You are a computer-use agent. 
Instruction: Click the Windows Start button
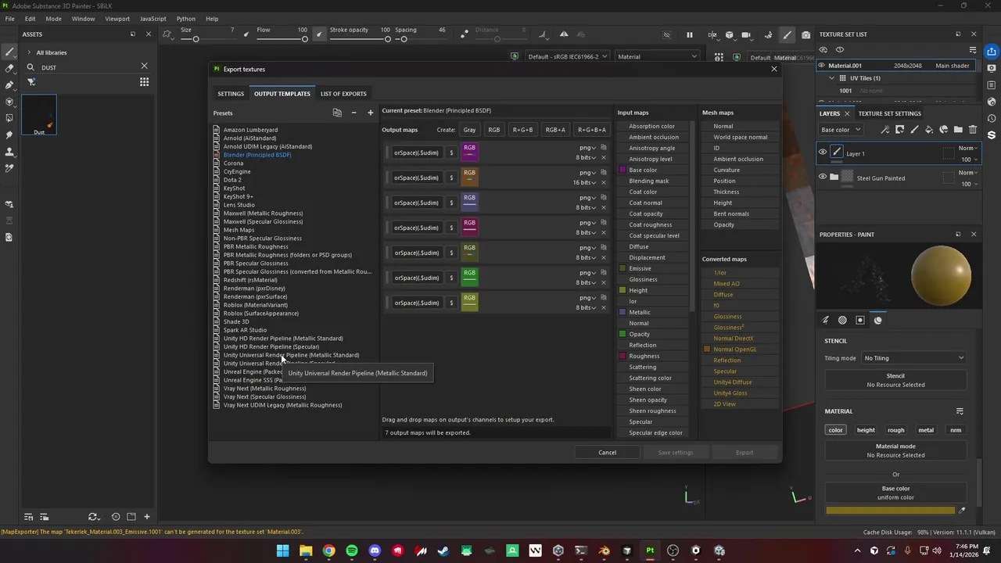pos(282,550)
